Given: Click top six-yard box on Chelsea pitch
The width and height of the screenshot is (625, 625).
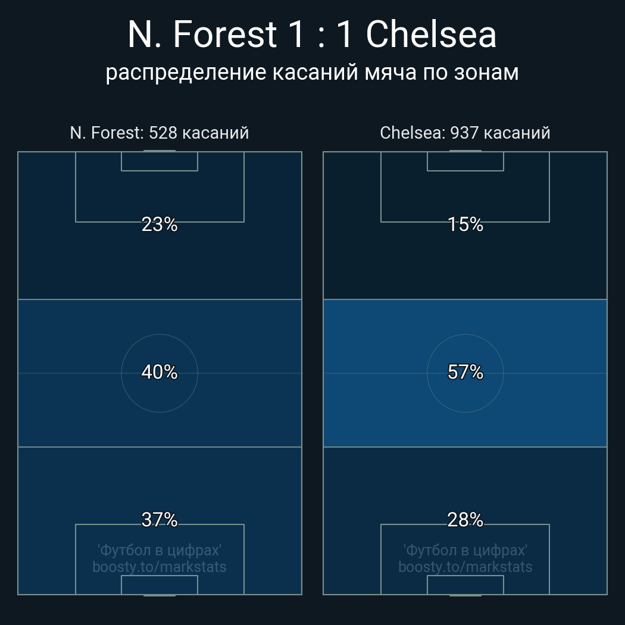Looking at the screenshot, I should (x=465, y=161).
